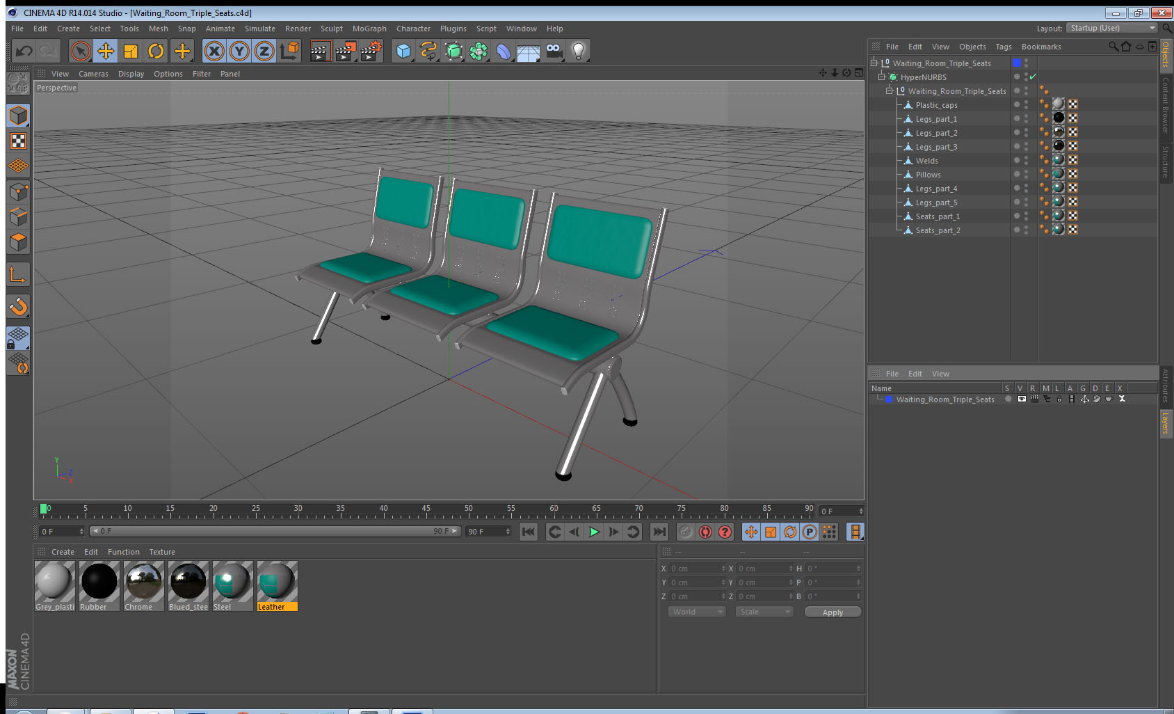1174x714 pixels.
Task: Toggle X axis lock
Action: [x=214, y=51]
